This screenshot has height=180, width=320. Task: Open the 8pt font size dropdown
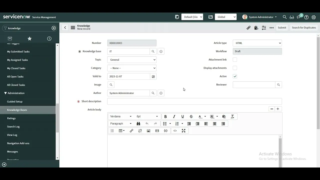coord(147,116)
